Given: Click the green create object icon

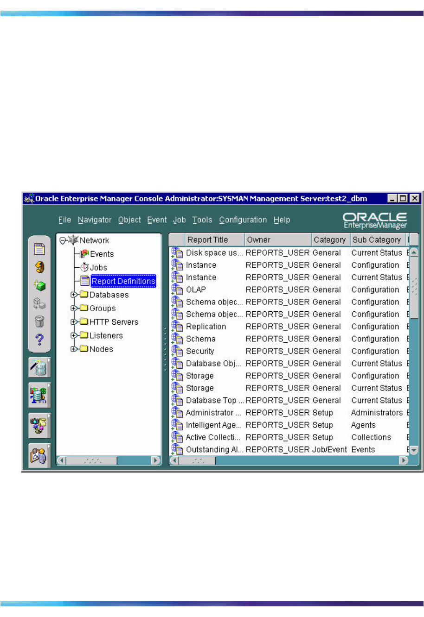Looking at the screenshot, I should [x=40, y=285].
